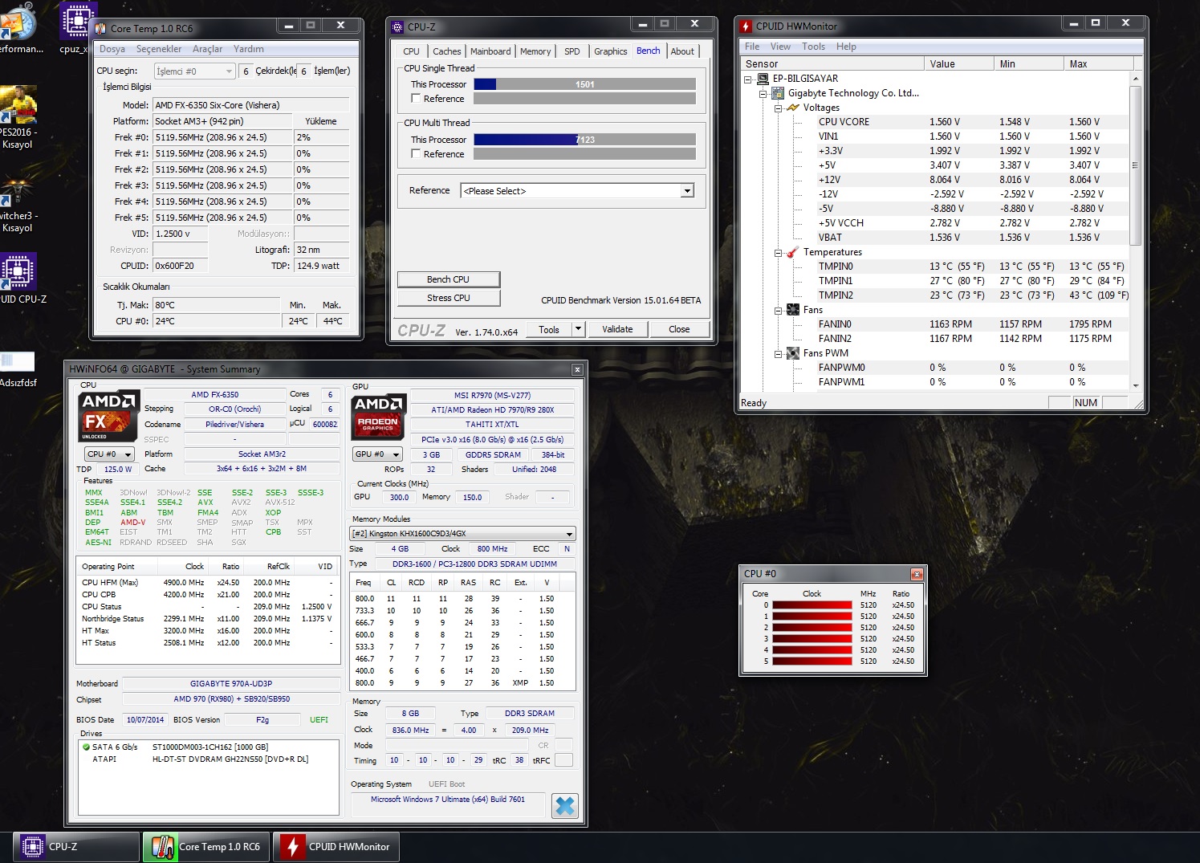Screen dimensions: 1200x863
Task: Click the AMD Radeon Graphics logo in HWiNFO
Action: click(380, 416)
